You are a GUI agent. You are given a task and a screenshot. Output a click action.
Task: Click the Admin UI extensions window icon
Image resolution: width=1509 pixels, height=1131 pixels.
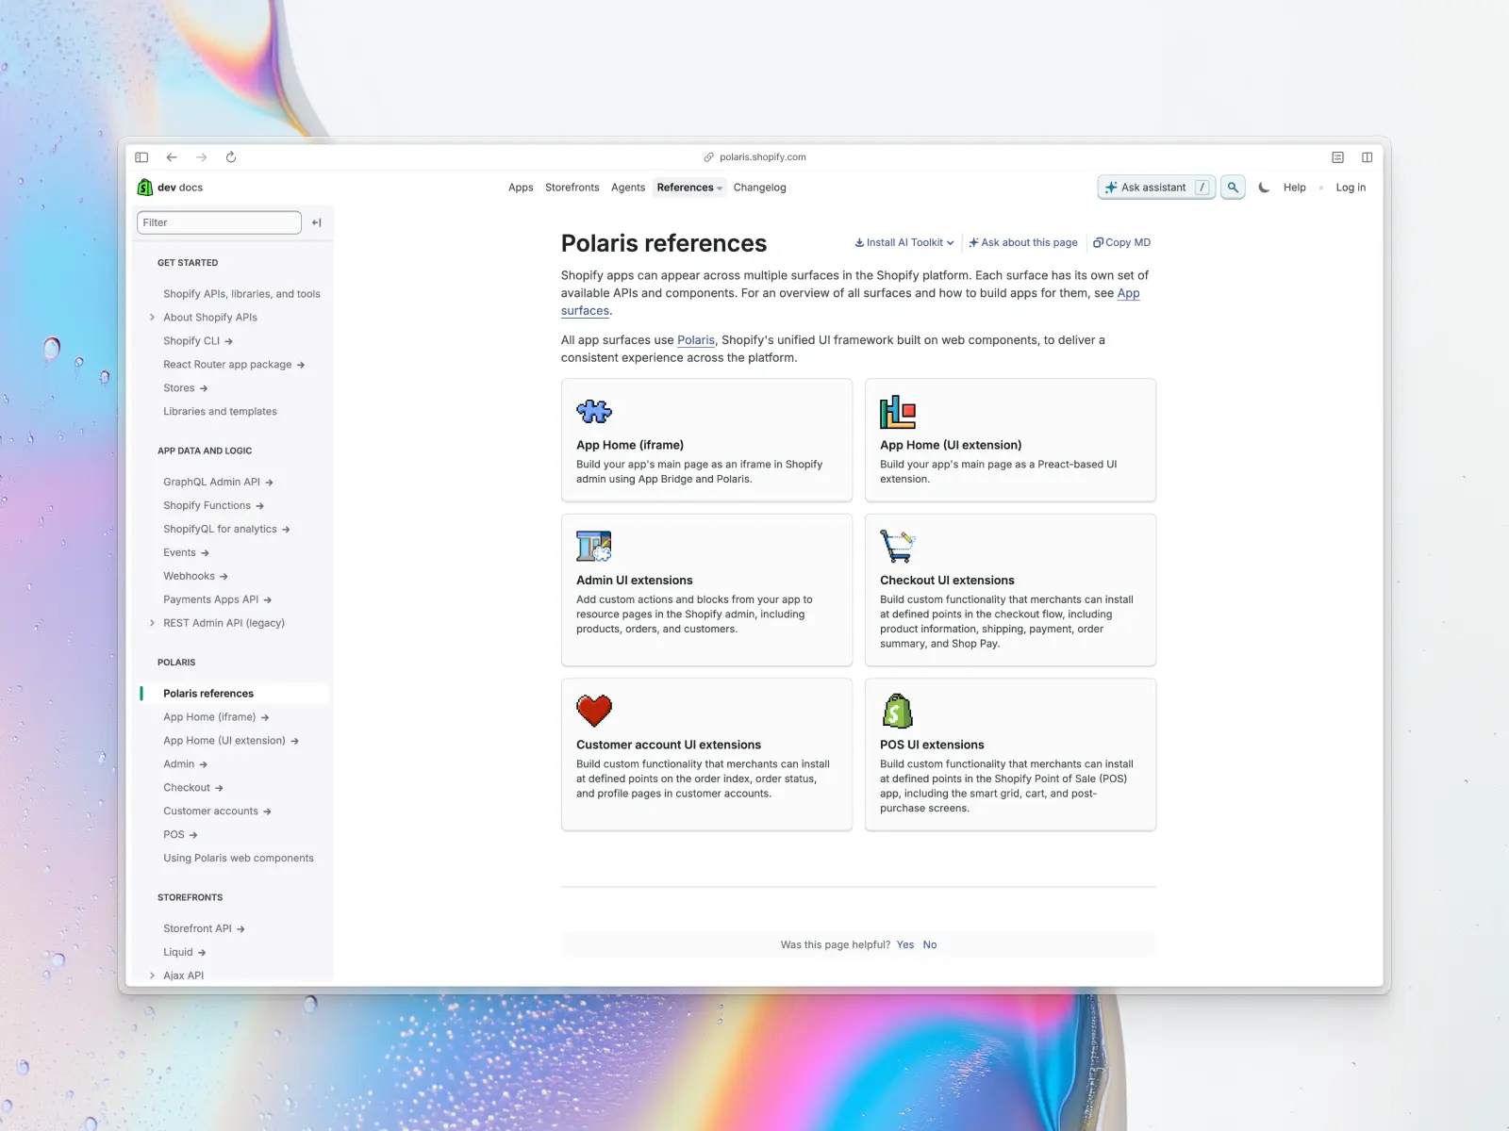(x=594, y=547)
